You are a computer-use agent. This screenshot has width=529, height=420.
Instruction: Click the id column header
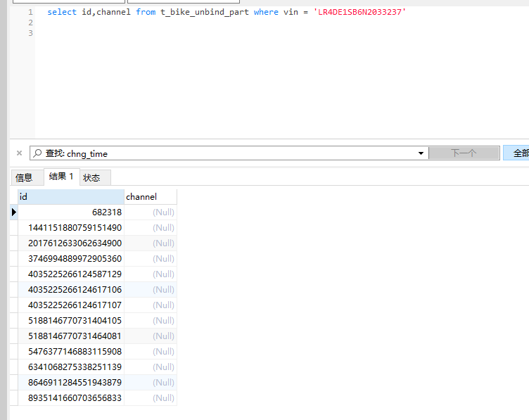[x=70, y=197]
